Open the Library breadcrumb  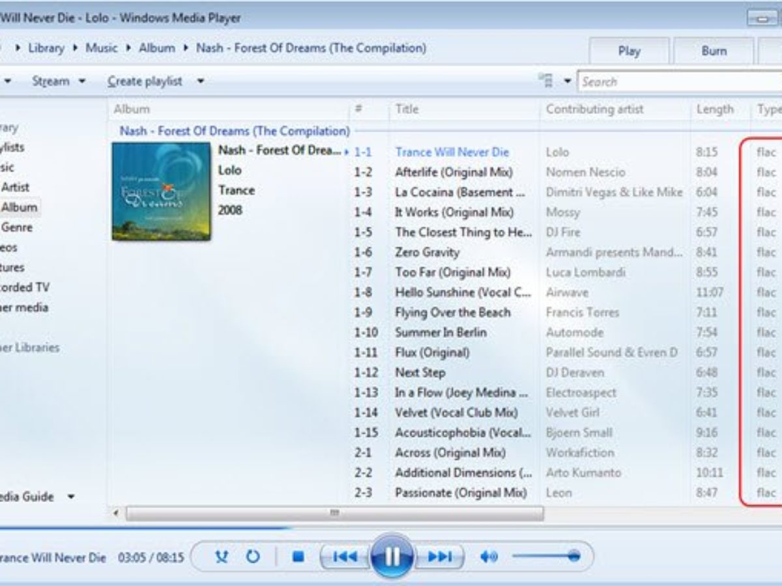[x=46, y=48]
